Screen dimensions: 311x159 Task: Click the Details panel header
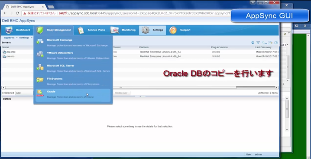[x=7, y=99]
